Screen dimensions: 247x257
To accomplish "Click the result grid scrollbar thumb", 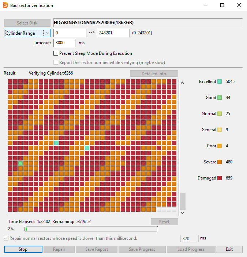I will [x=183, y=201].
